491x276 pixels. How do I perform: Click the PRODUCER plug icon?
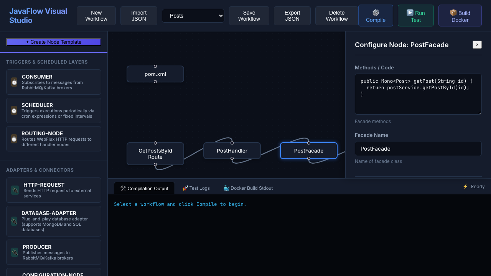(x=15, y=252)
